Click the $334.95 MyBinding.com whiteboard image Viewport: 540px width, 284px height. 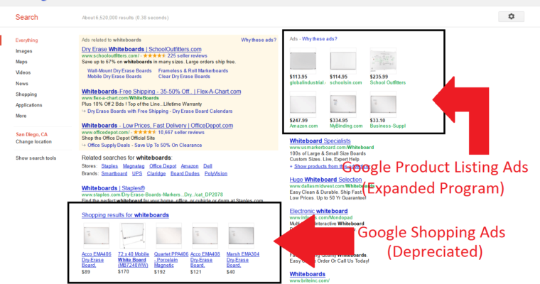coord(343,104)
